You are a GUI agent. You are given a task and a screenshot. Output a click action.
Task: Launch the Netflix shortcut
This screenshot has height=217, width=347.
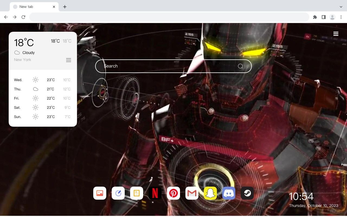coord(155,193)
